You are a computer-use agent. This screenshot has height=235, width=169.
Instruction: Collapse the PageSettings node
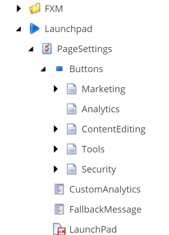click(31, 49)
